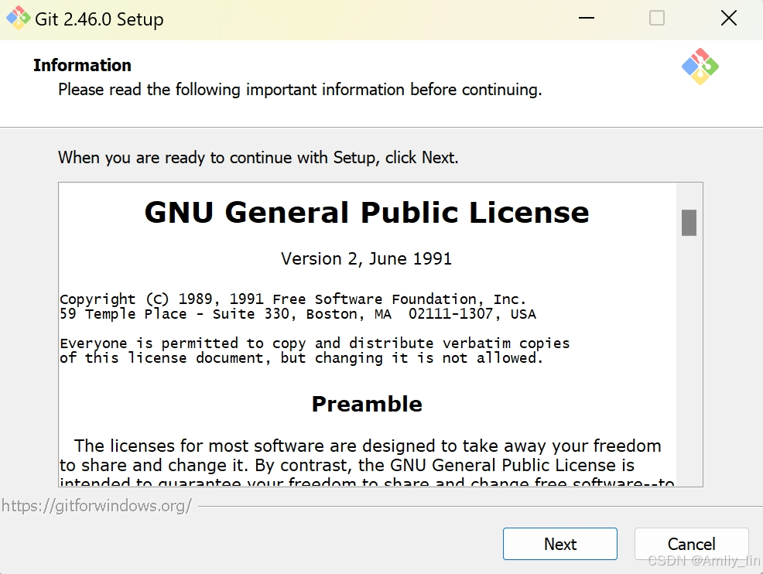Cancel the Git setup

click(x=691, y=544)
